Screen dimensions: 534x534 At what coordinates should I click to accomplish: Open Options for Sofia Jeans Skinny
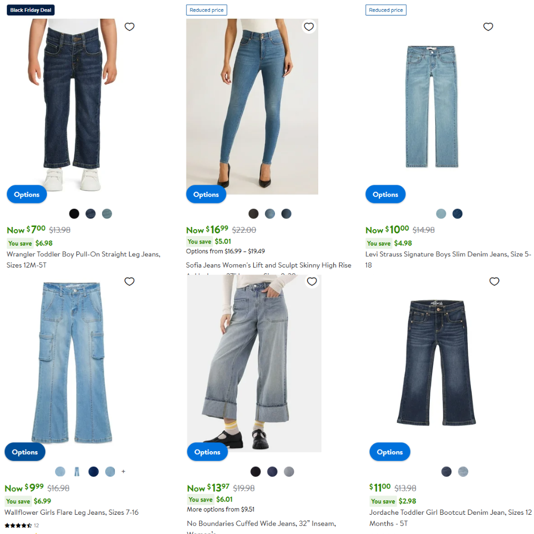pos(206,194)
